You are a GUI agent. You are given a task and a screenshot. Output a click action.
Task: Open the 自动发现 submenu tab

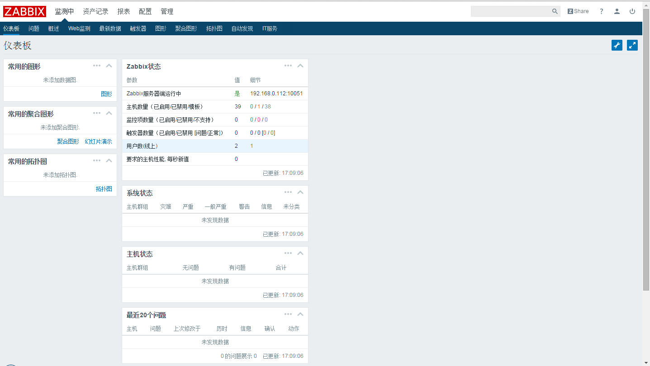click(x=242, y=28)
